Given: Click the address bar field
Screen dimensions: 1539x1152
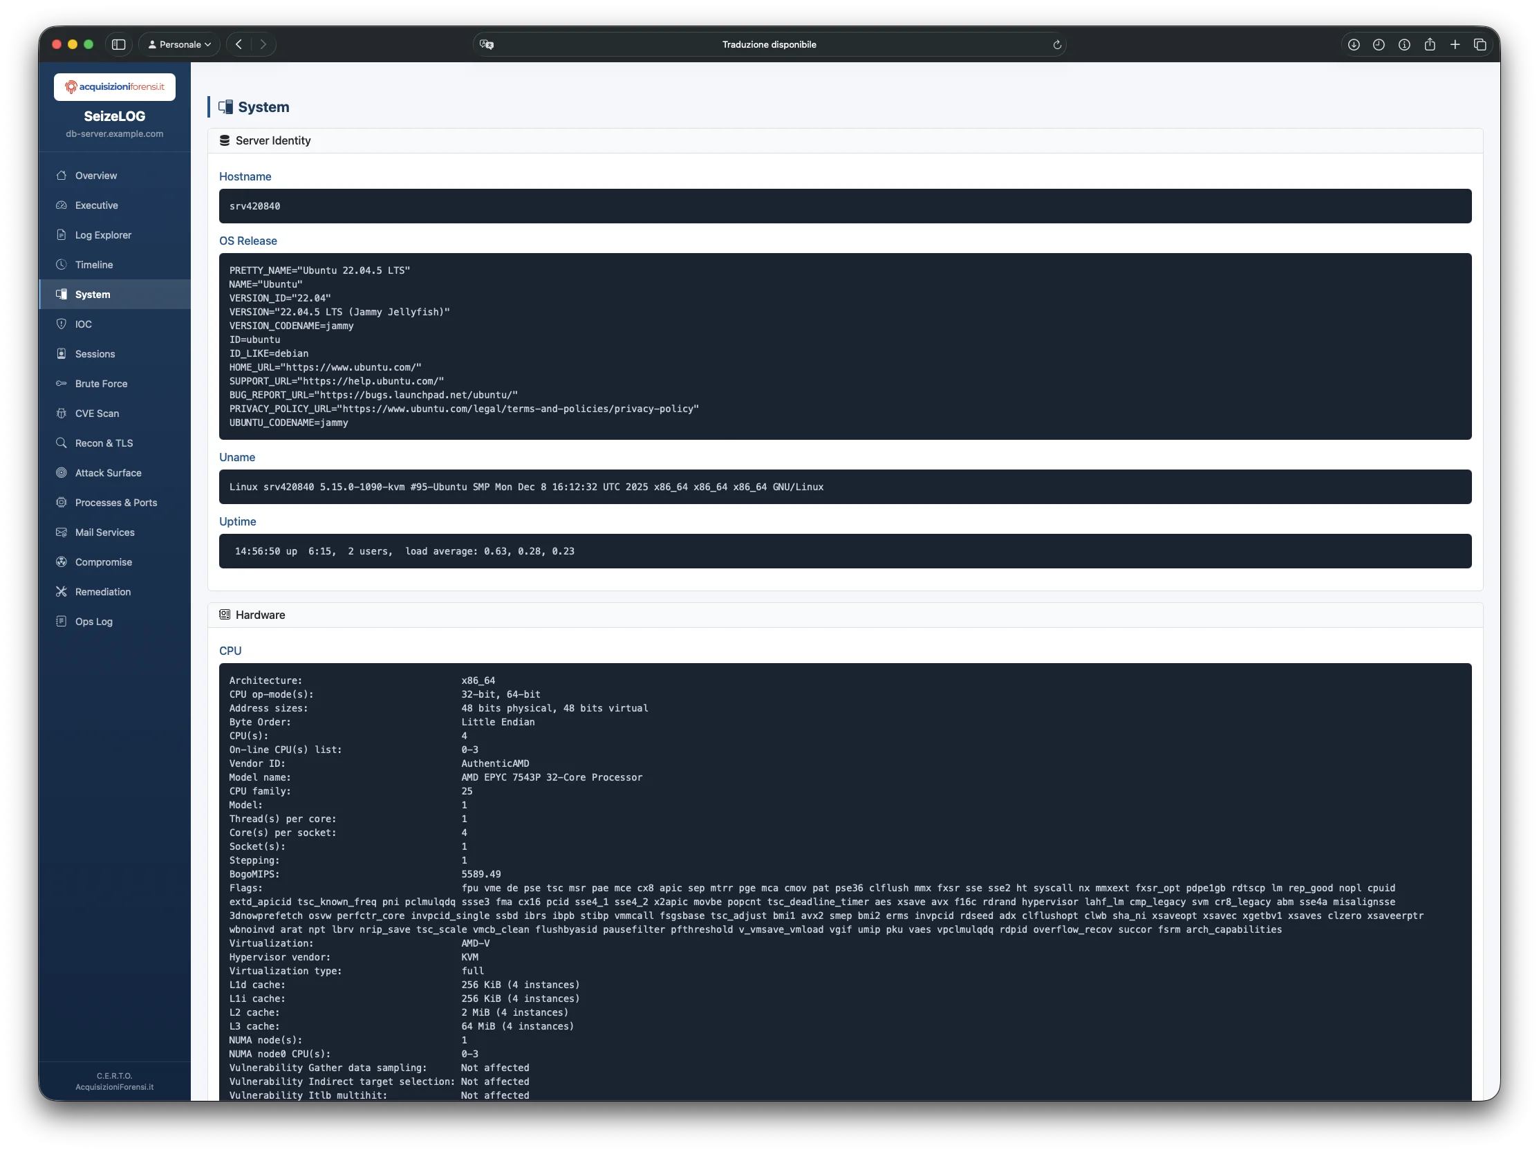Looking at the screenshot, I should coord(769,44).
